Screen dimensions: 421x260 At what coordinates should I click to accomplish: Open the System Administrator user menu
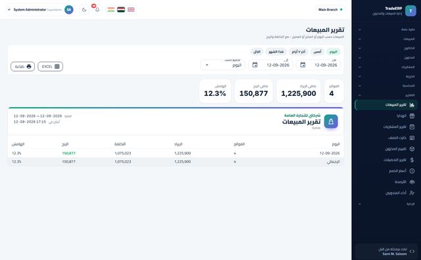40,10
